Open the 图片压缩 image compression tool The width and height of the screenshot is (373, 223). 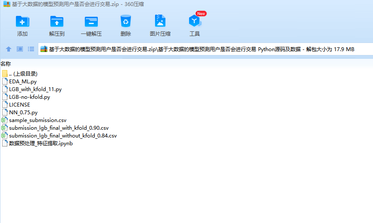click(x=160, y=21)
